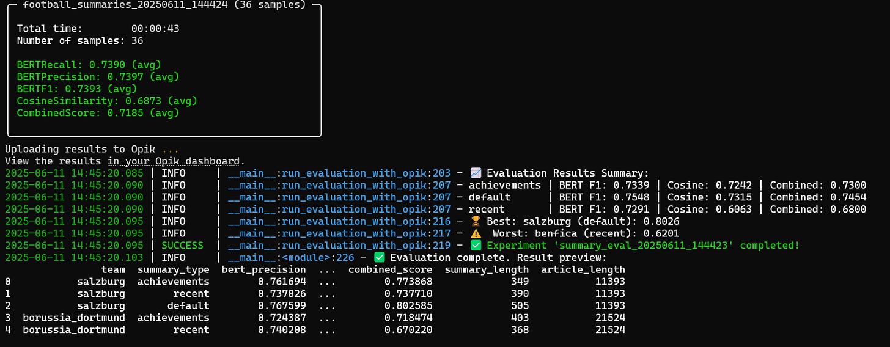Click bert_precision value 0.767599
Screen dimensions: 890x347
[282, 305]
